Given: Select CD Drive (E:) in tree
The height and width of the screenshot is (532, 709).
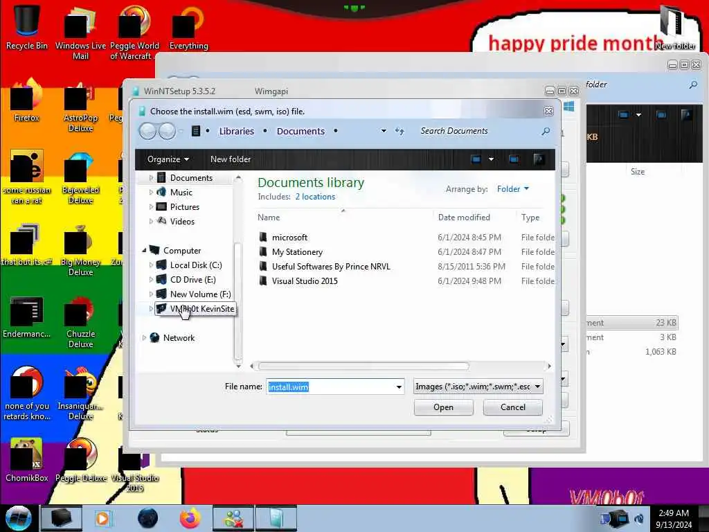Looking at the screenshot, I should click(x=192, y=280).
